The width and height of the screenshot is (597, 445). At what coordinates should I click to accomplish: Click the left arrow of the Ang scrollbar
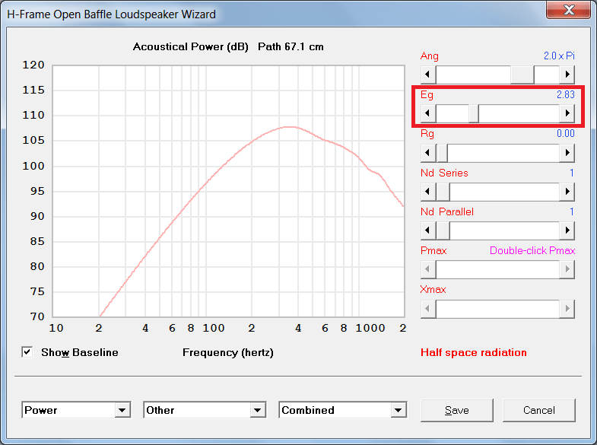click(428, 75)
